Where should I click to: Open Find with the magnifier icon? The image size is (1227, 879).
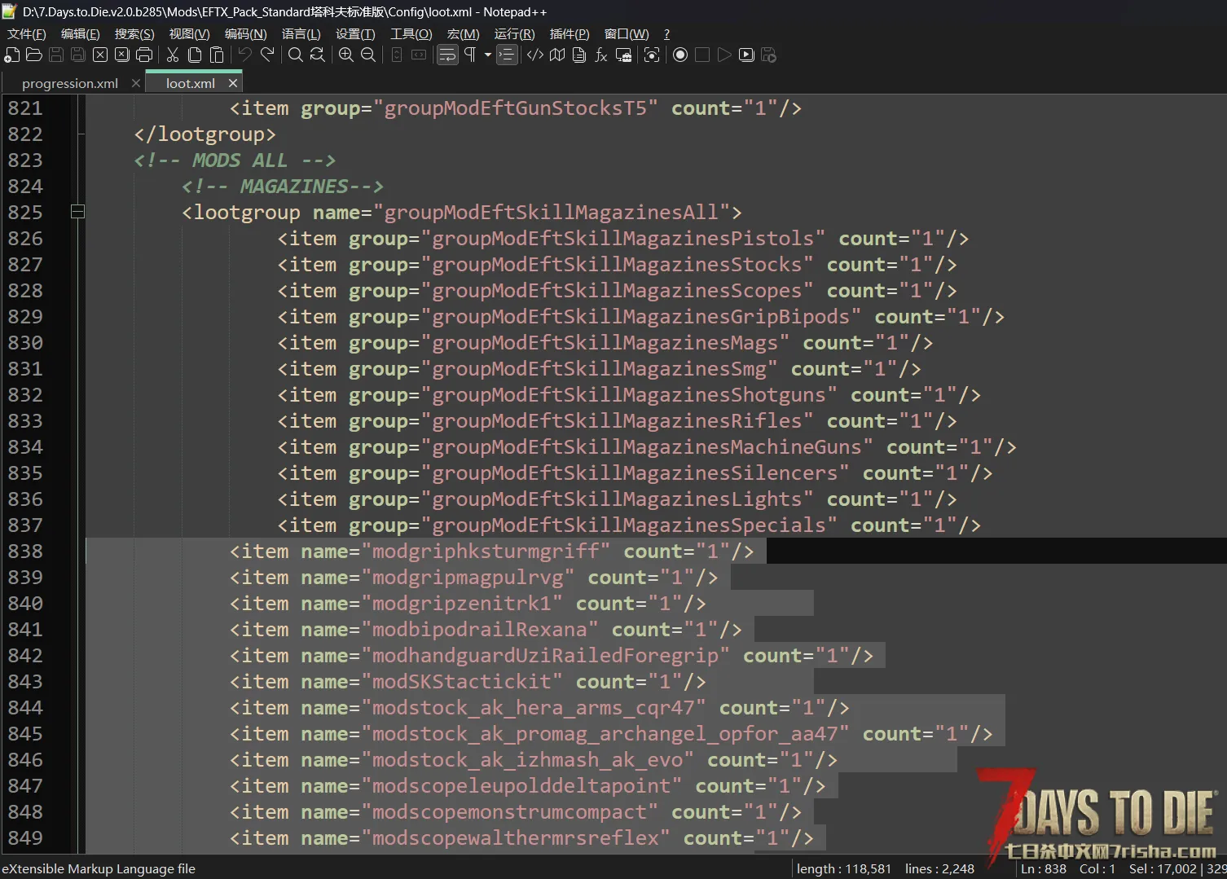296,55
